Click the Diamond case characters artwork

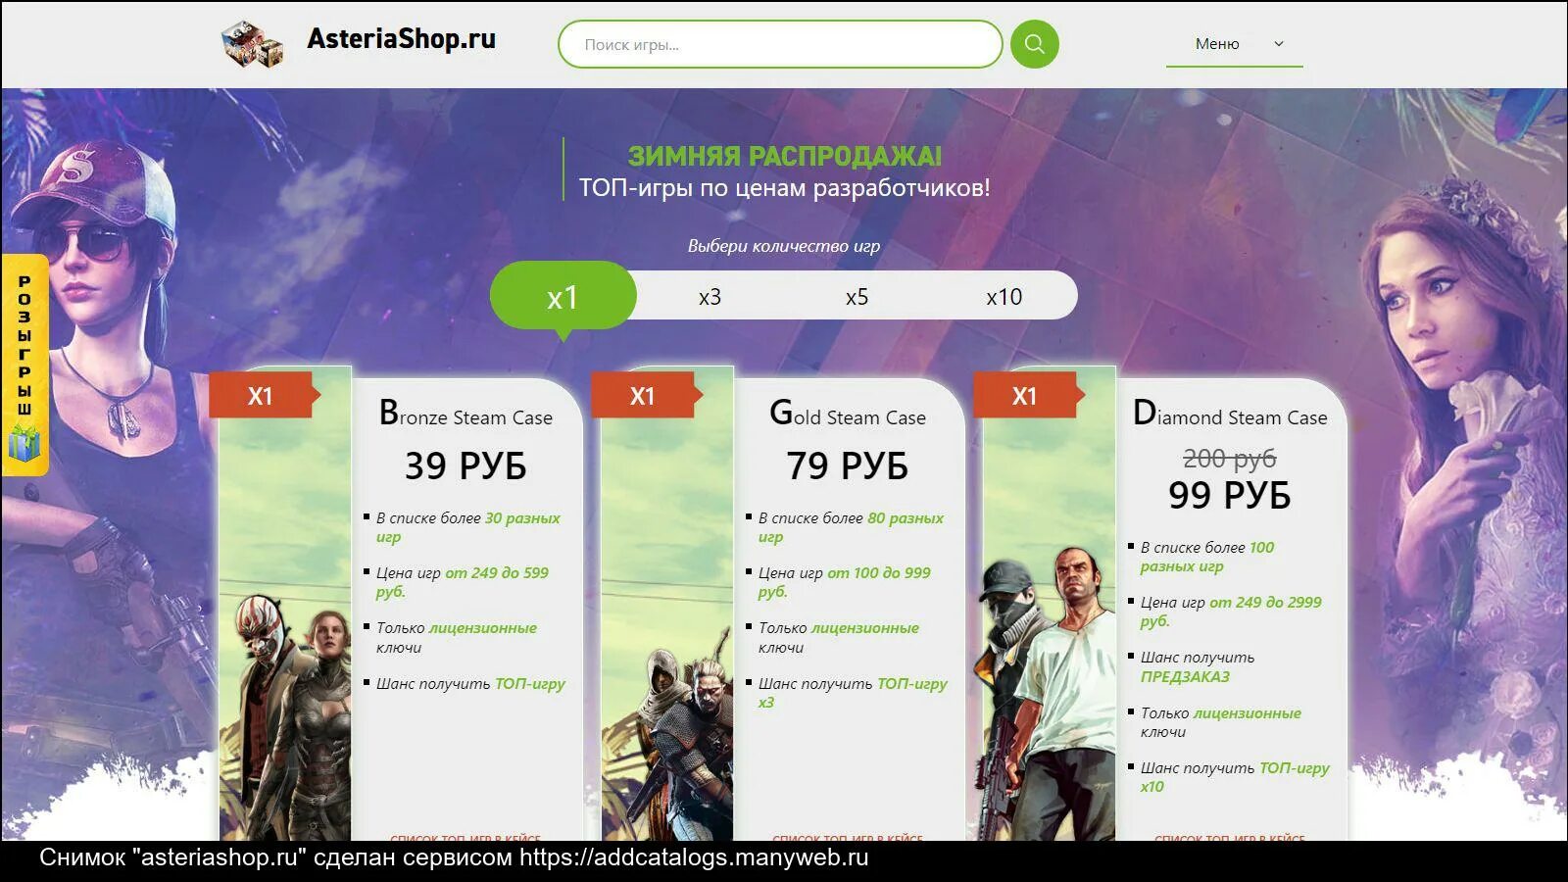tap(1048, 696)
